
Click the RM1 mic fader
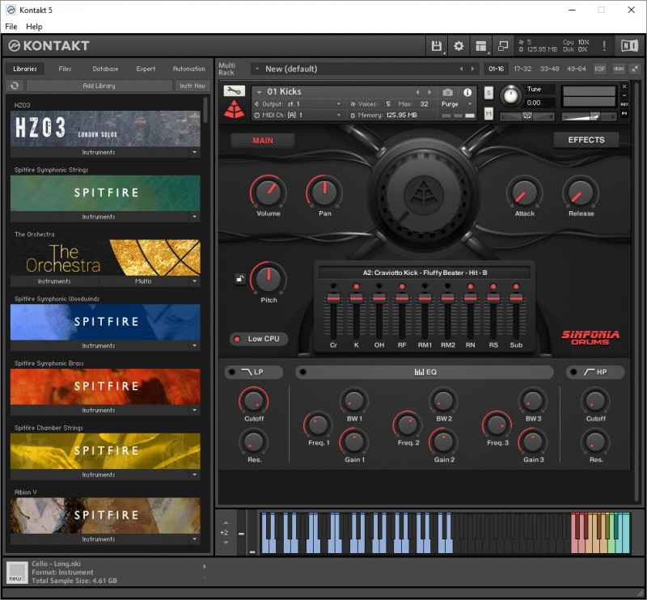(425, 298)
